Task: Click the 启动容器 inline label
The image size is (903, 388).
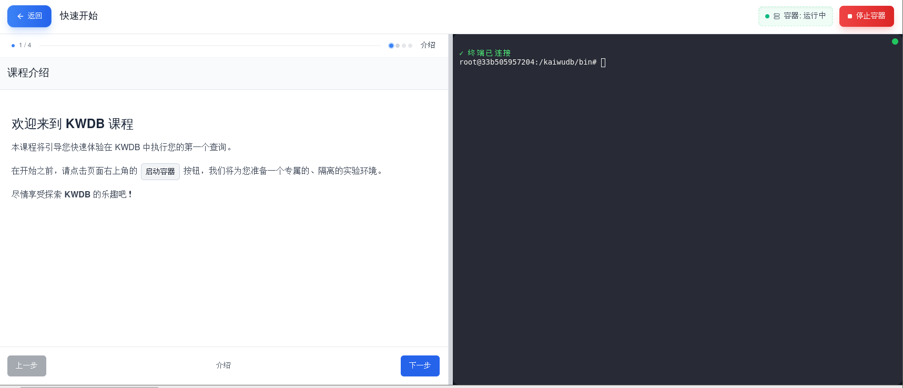Action: point(160,172)
